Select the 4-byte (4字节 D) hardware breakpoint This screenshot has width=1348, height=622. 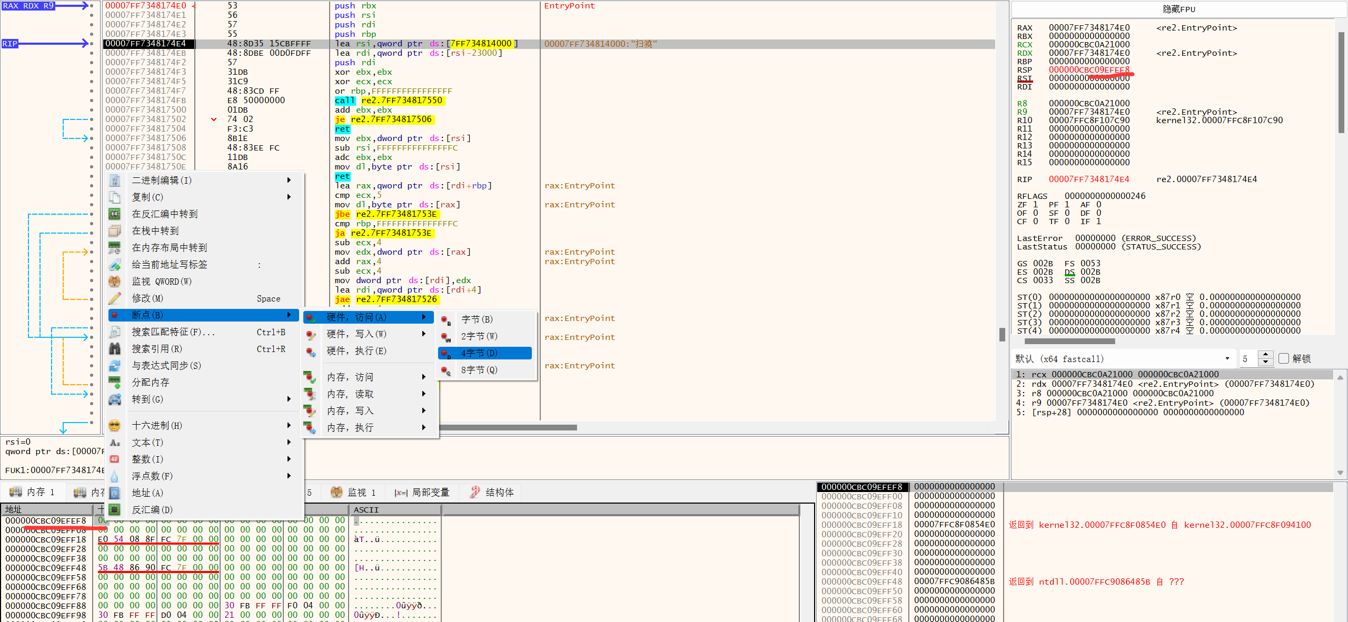pyautogui.click(x=485, y=353)
